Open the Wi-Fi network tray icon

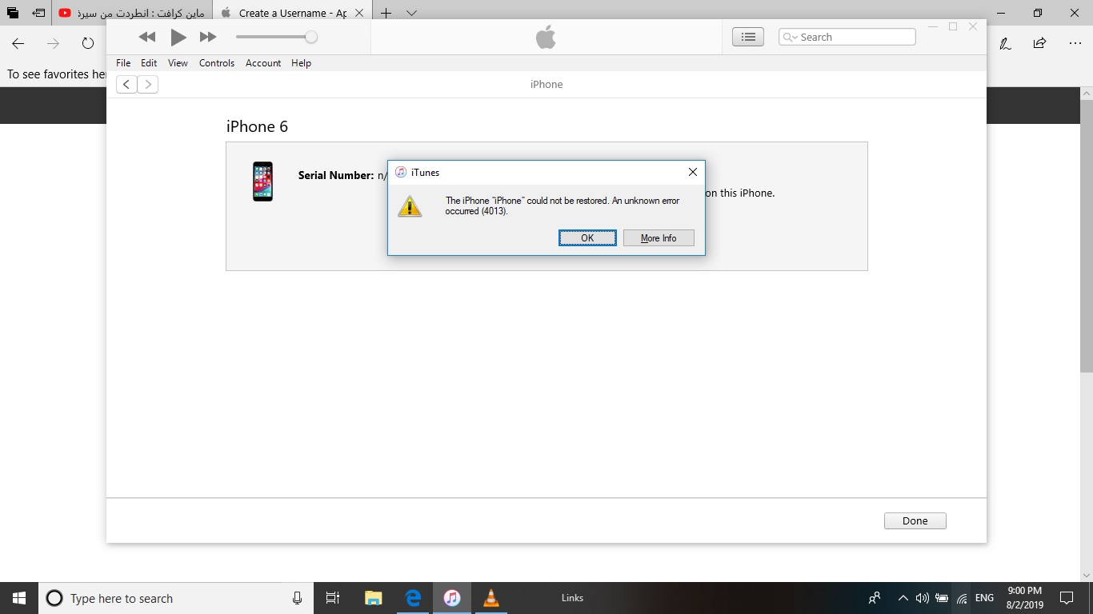coord(962,598)
